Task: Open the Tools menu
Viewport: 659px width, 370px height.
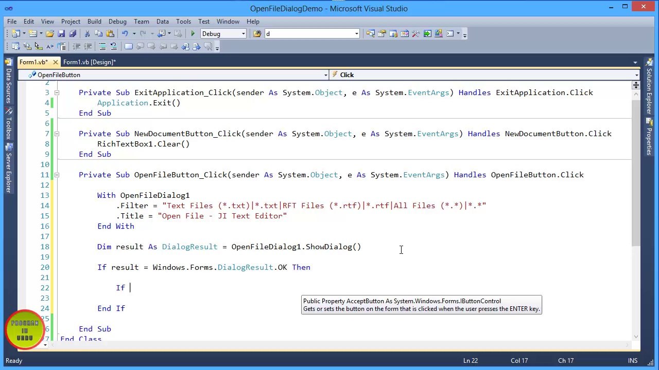Action: coord(183,22)
